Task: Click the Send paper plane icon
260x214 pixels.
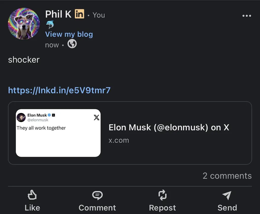Action: point(227,195)
